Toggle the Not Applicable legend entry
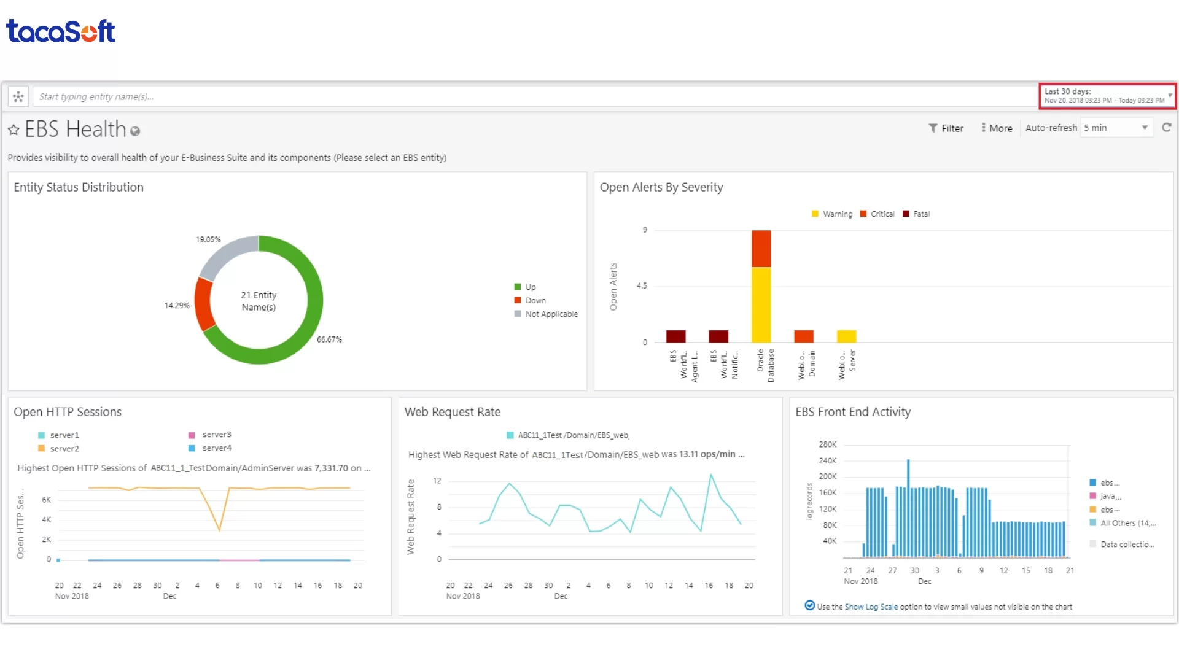Image resolution: width=1179 pixels, height=663 pixels. point(551,314)
